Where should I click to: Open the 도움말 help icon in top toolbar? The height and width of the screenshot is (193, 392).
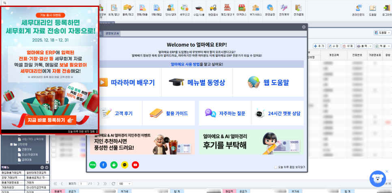373,10
